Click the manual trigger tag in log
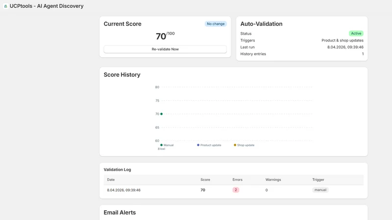 click(x=320, y=190)
